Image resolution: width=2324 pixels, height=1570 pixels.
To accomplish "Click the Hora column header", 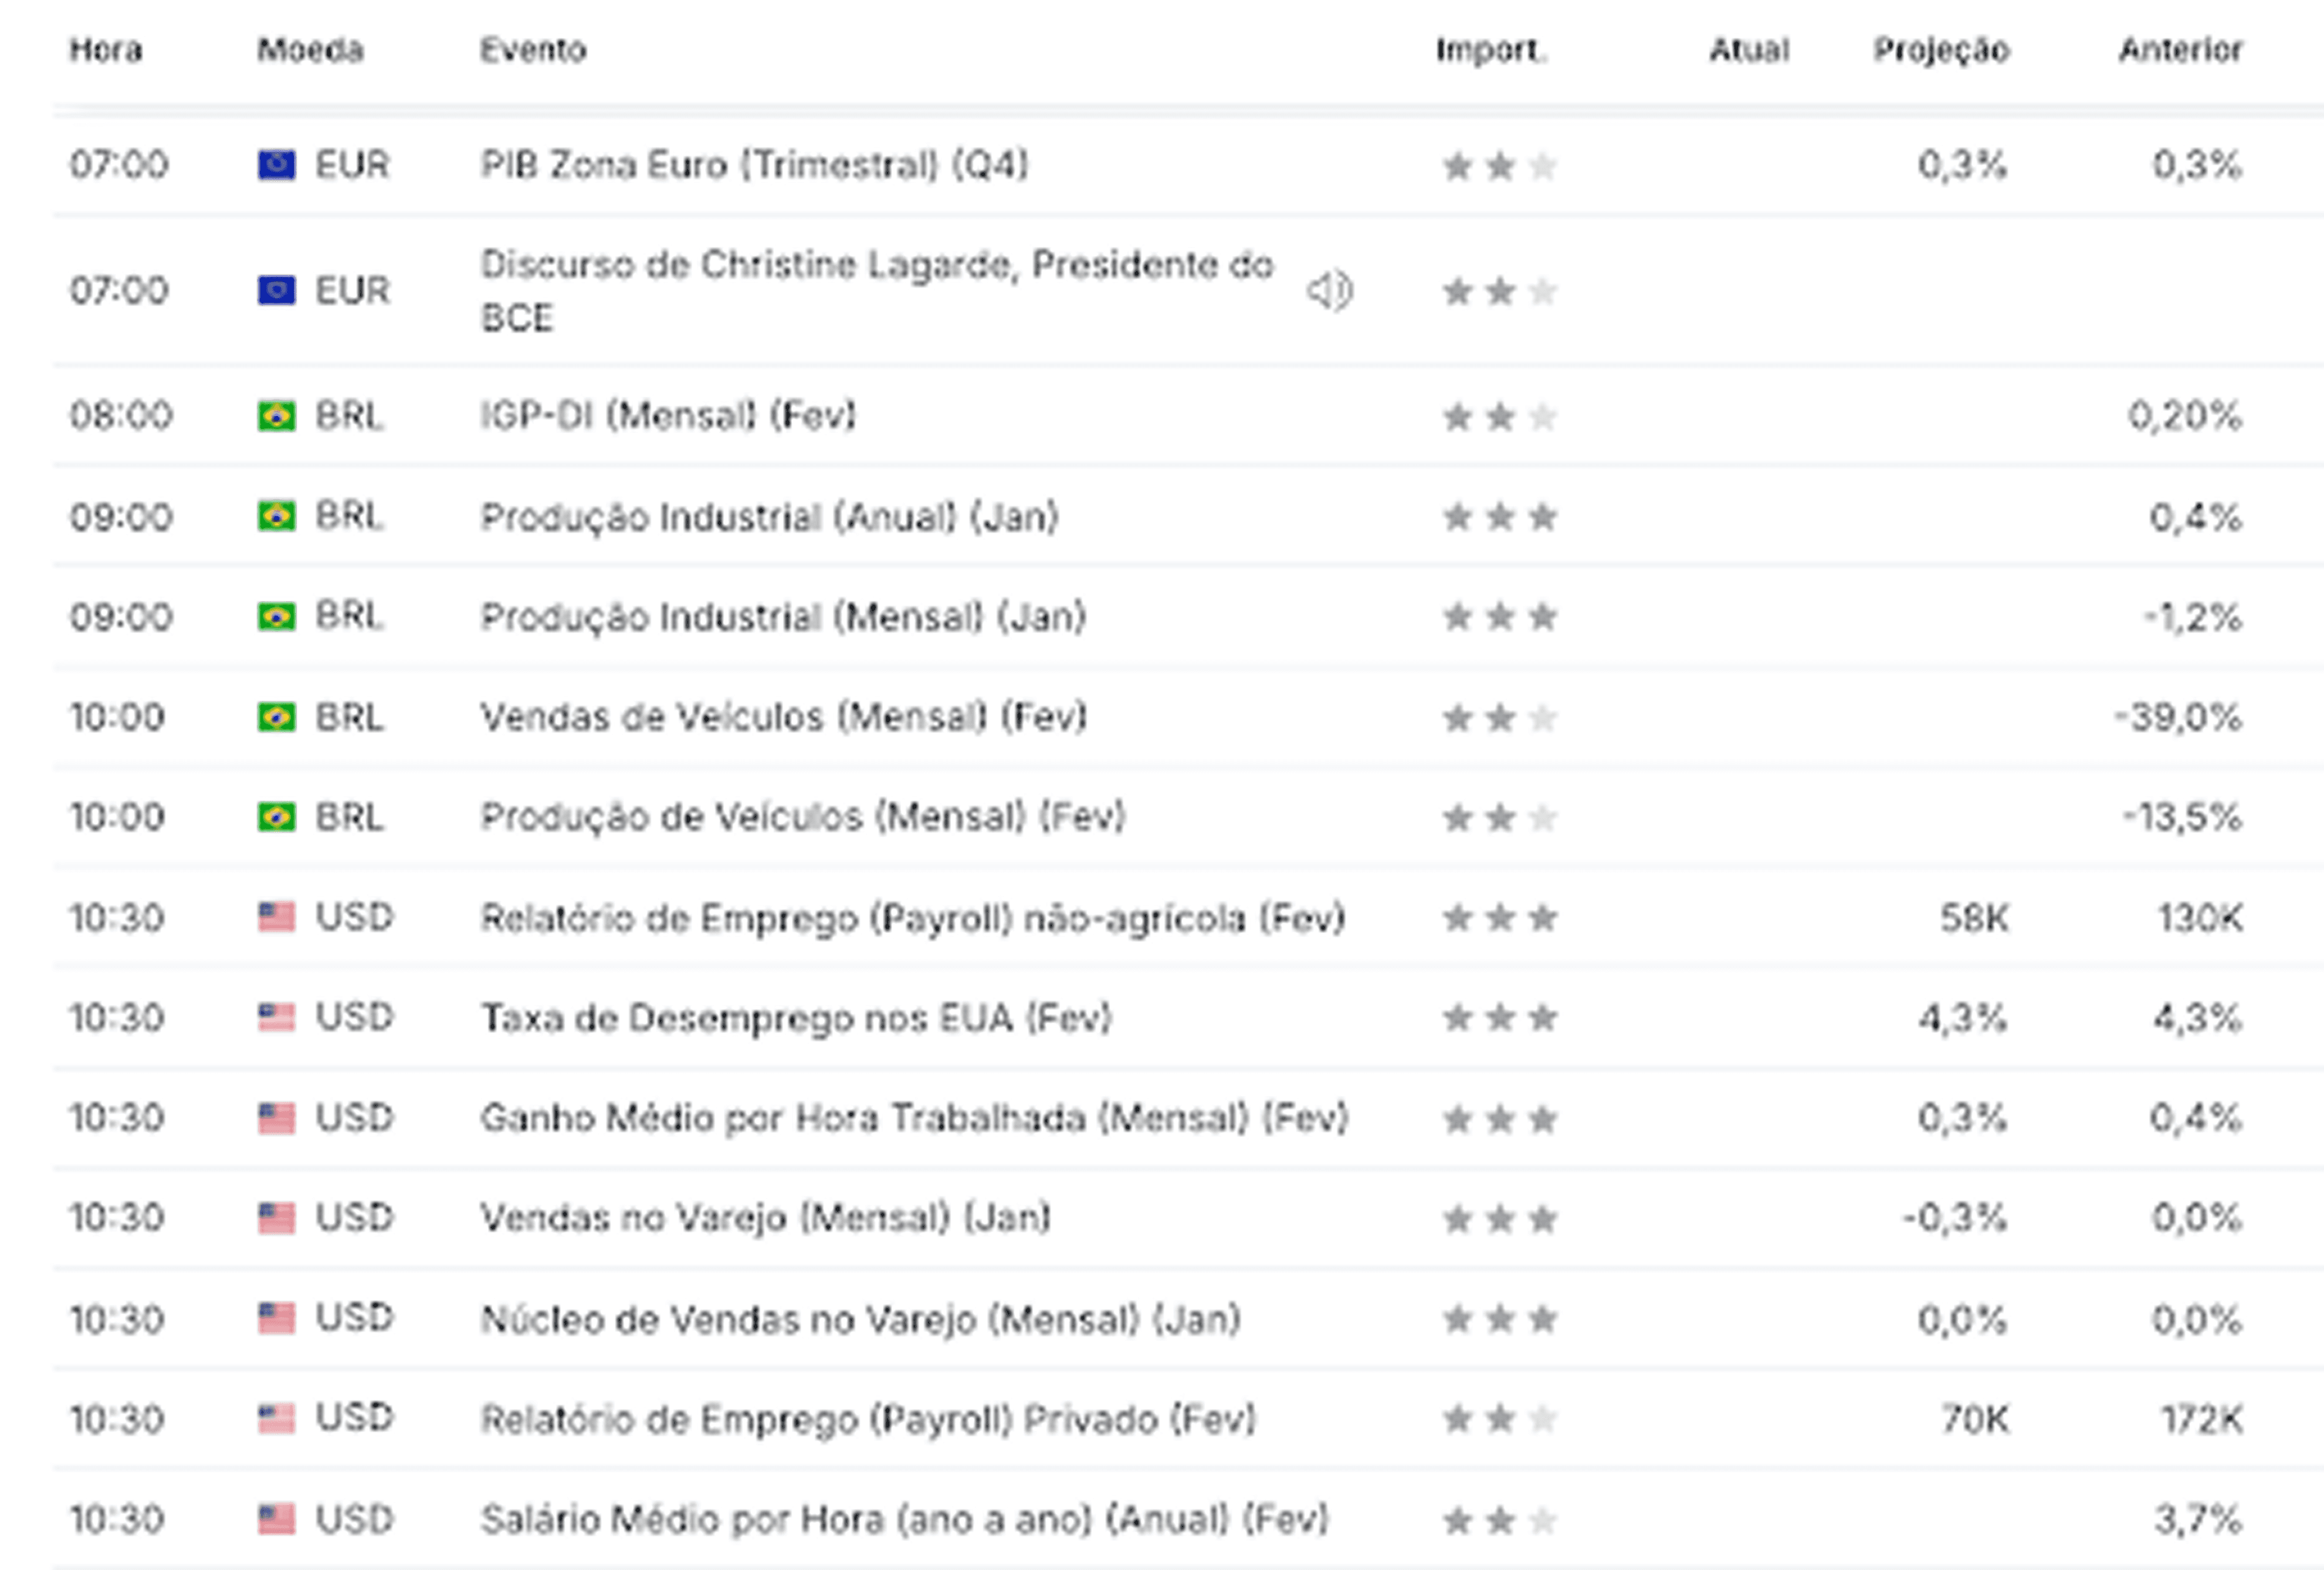I will (x=106, y=50).
